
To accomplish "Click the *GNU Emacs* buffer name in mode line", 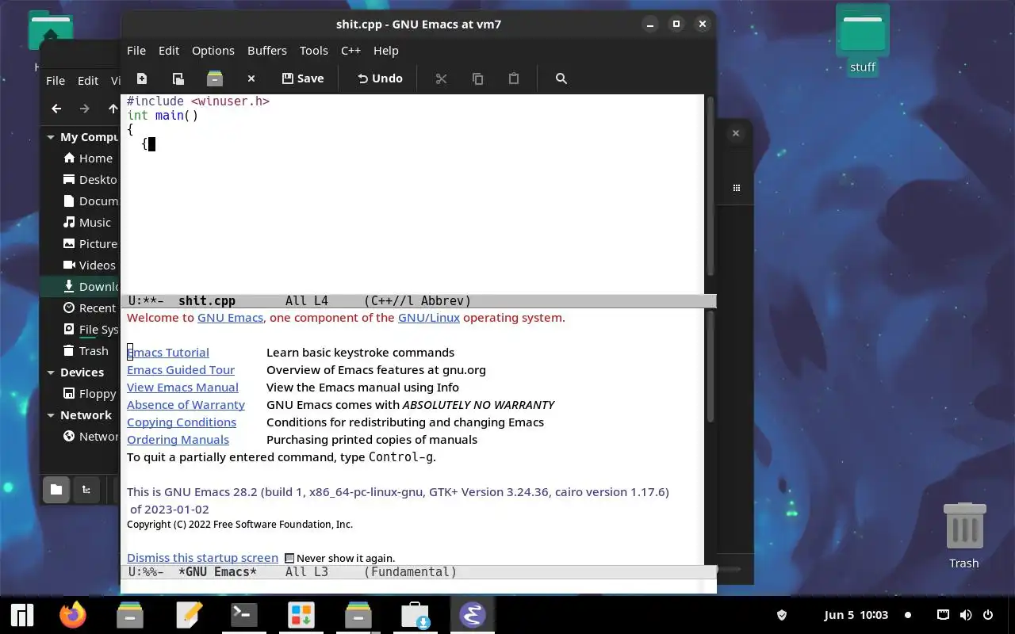I will coord(217,572).
